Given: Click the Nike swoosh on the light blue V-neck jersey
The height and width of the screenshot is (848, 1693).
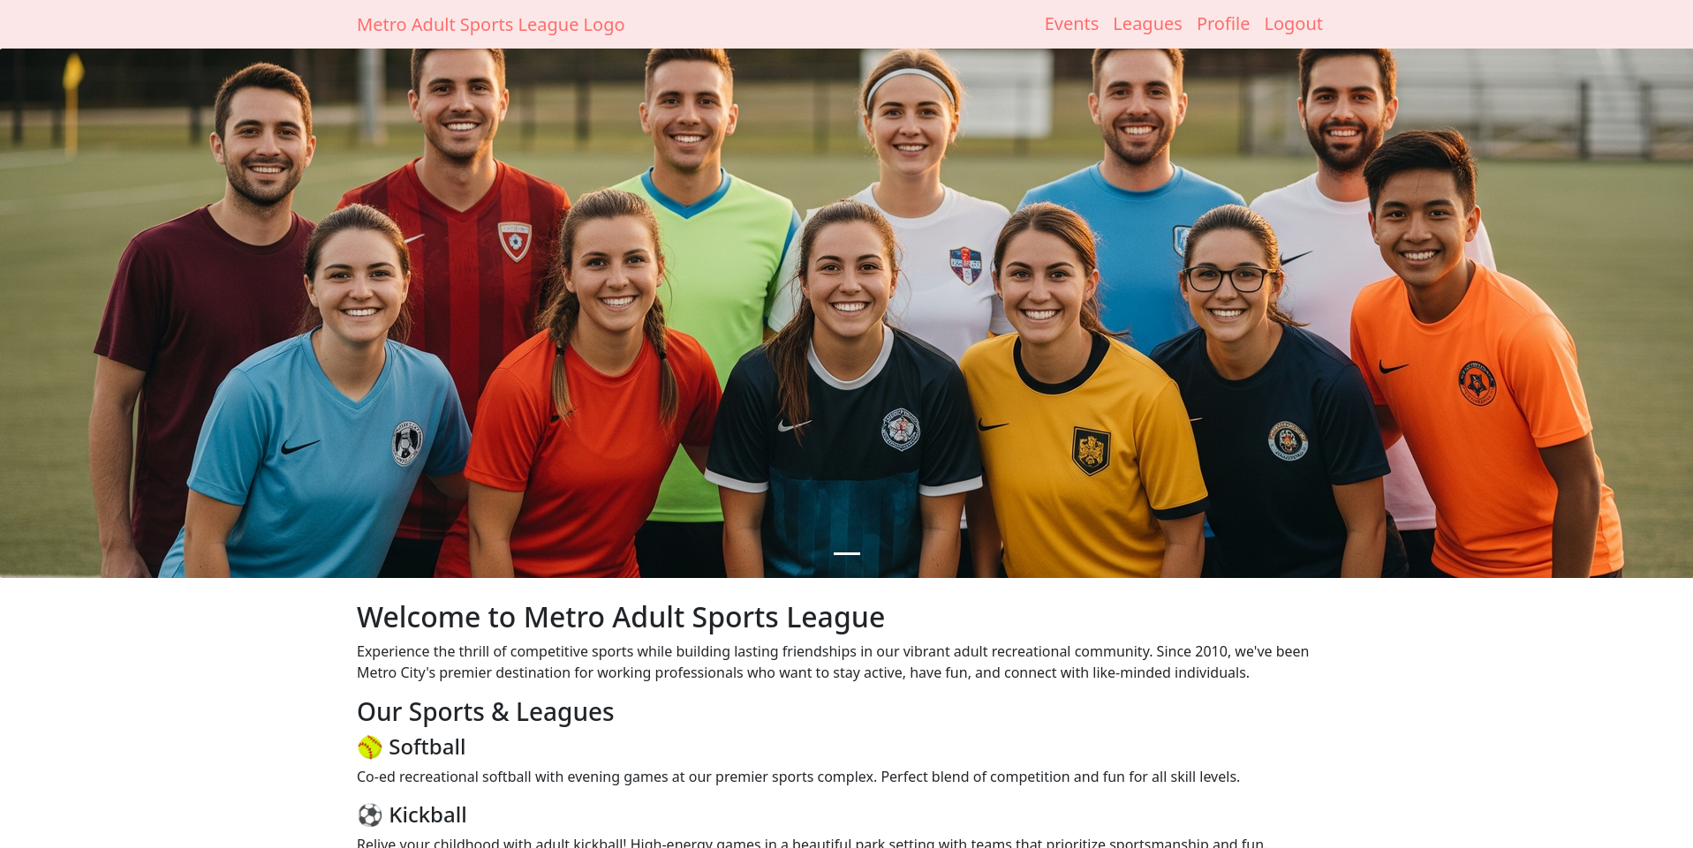Looking at the screenshot, I should (300, 447).
